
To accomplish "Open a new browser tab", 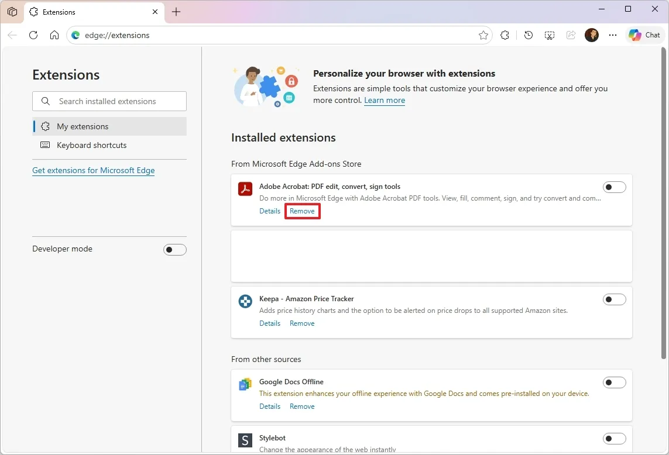I will pos(176,12).
